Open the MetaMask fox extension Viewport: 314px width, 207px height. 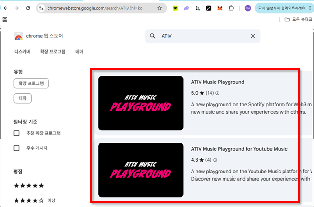(x=220, y=8)
